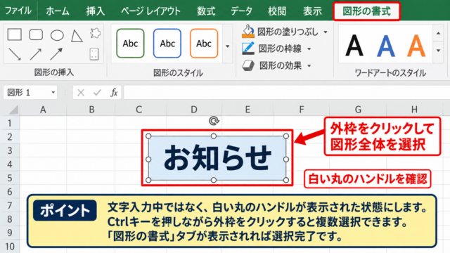The width and height of the screenshot is (450, 253).
Task: Click the right-middle resize handle of shape
Action: tap(286, 160)
